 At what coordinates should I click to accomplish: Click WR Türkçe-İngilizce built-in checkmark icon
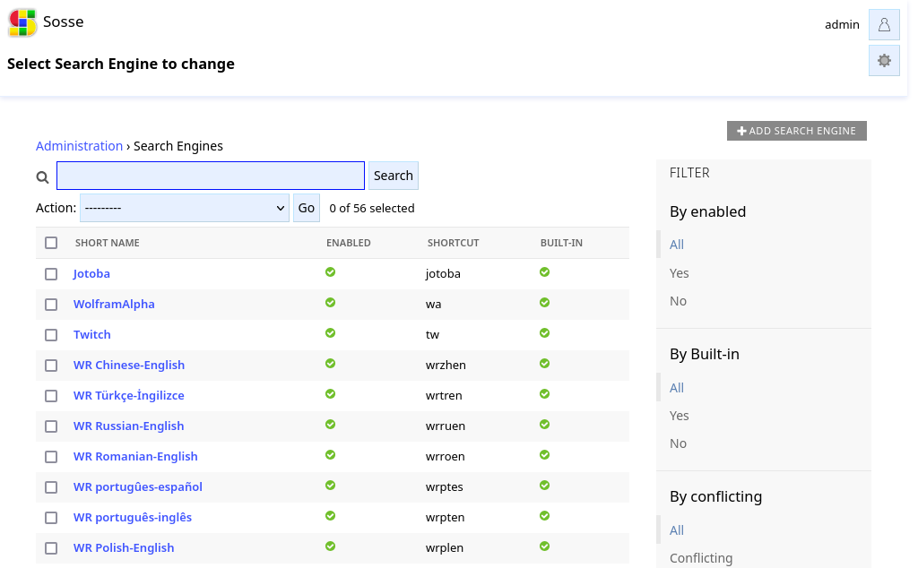coord(544,393)
